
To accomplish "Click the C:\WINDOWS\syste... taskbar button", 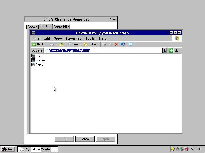I will tap(38, 149).
